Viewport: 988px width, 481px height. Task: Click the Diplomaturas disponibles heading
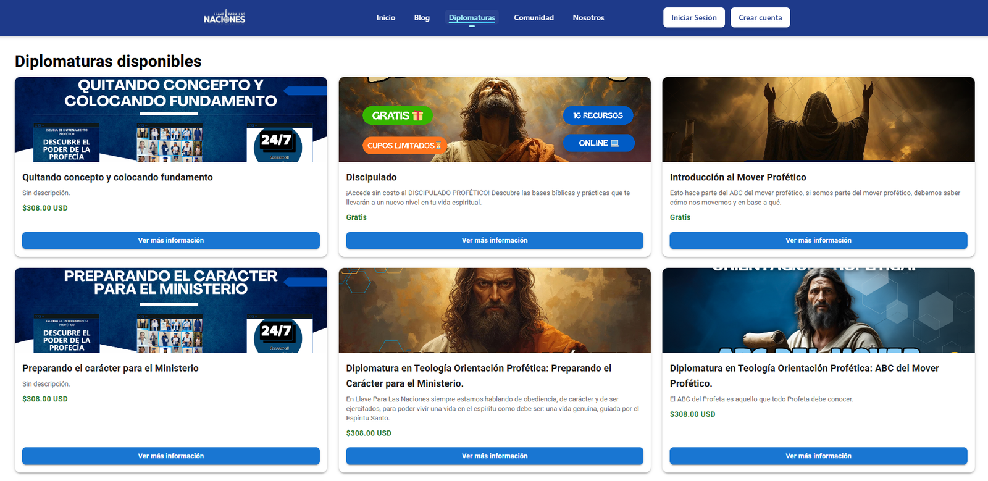click(108, 61)
